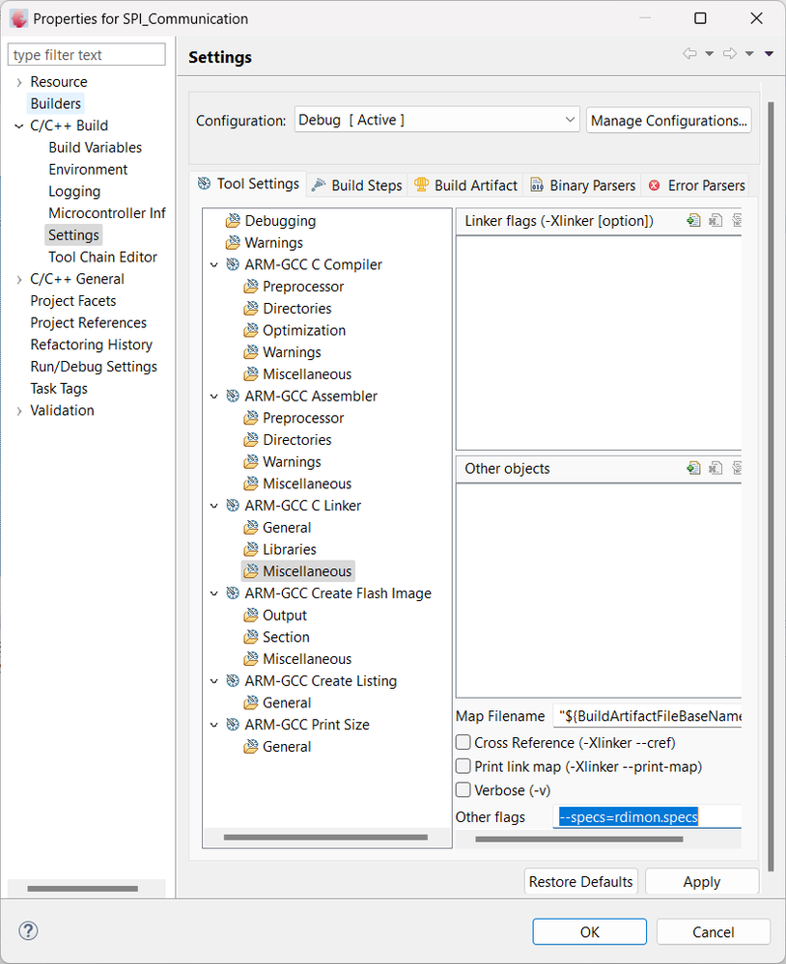786x964 pixels.
Task: Click the Edit icon for Other objects
Action: click(737, 468)
